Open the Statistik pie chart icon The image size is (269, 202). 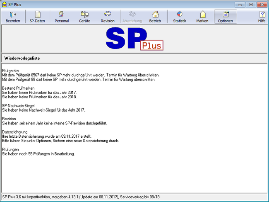pyautogui.click(x=180, y=15)
